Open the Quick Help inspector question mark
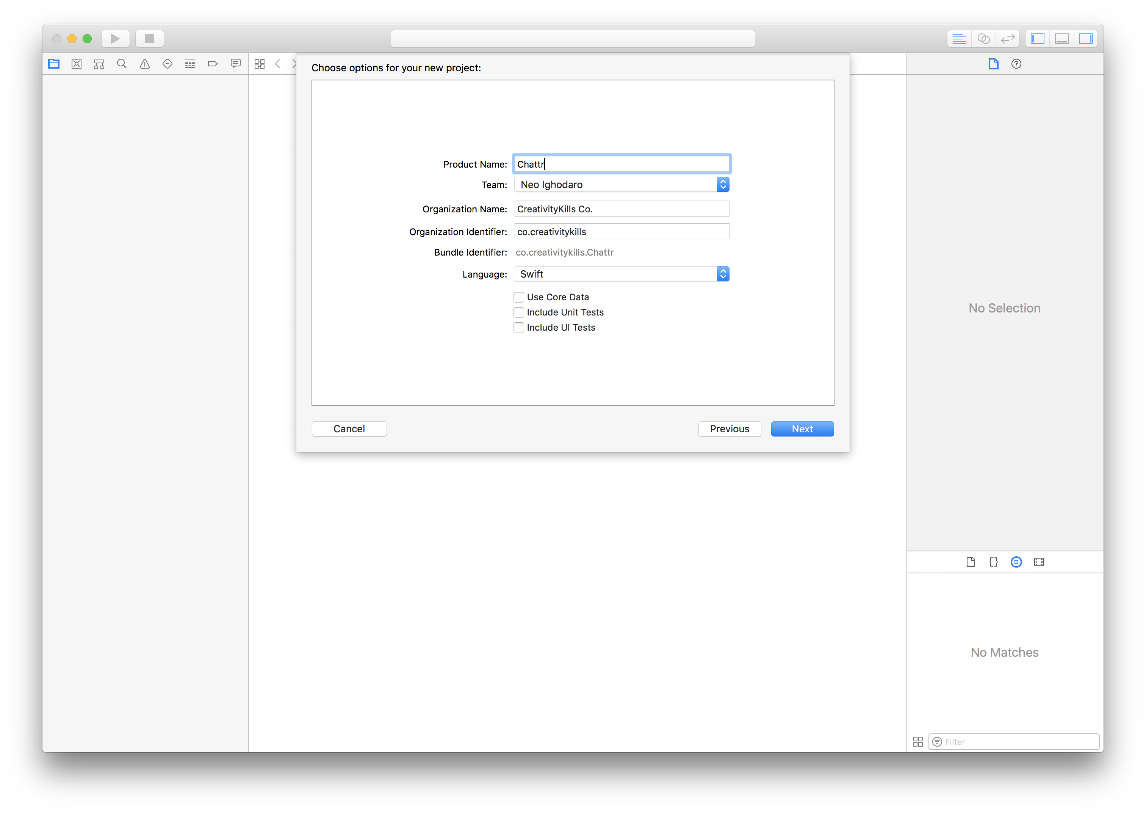 click(1016, 64)
